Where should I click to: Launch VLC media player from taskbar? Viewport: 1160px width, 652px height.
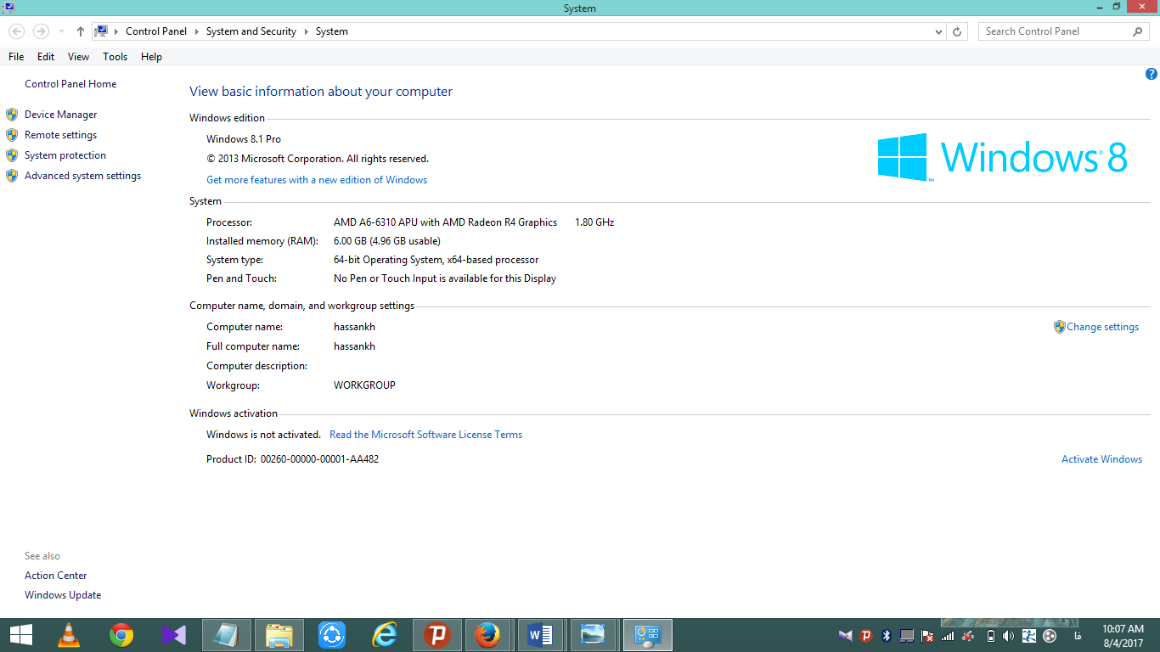pos(69,635)
